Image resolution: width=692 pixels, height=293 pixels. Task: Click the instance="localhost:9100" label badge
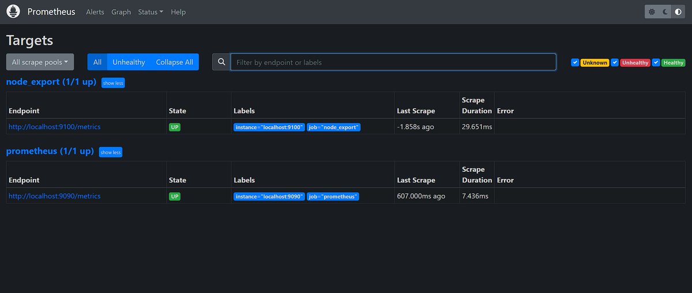pos(269,127)
